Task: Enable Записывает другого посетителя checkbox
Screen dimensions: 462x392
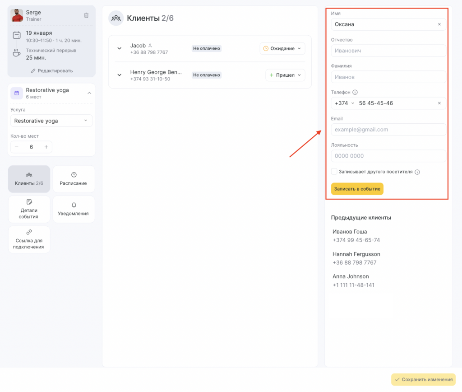Action: coord(334,172)
